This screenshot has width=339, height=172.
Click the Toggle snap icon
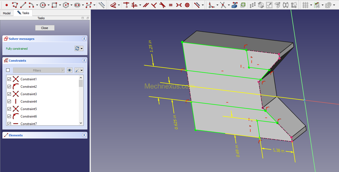317,5
